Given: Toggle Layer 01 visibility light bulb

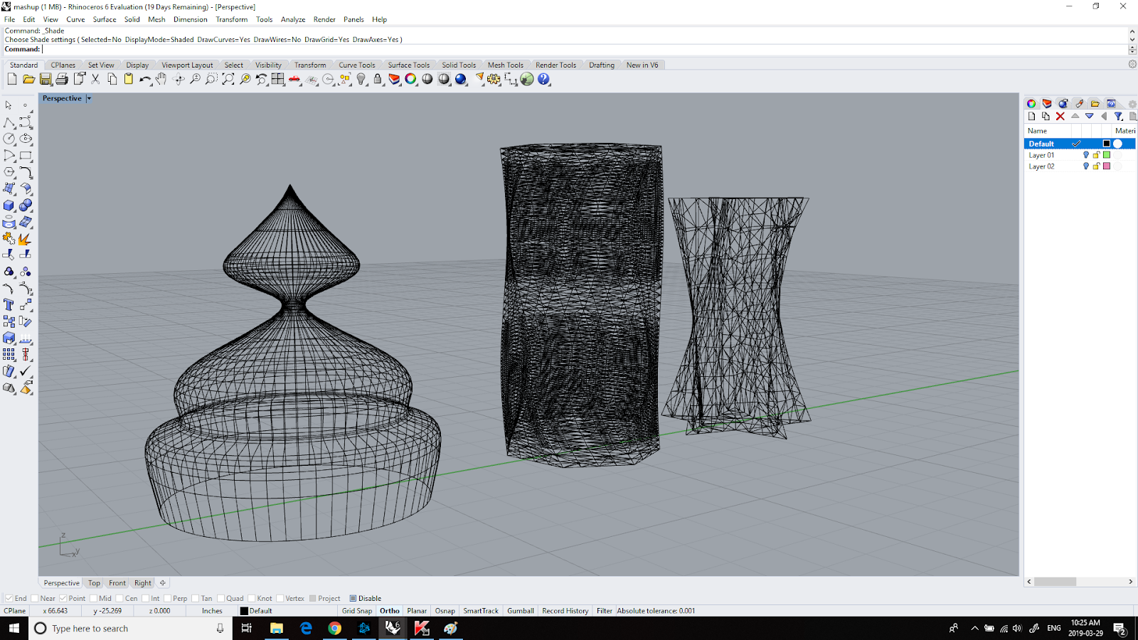Looking at the screenshot, I should [x=1085, y=155].
